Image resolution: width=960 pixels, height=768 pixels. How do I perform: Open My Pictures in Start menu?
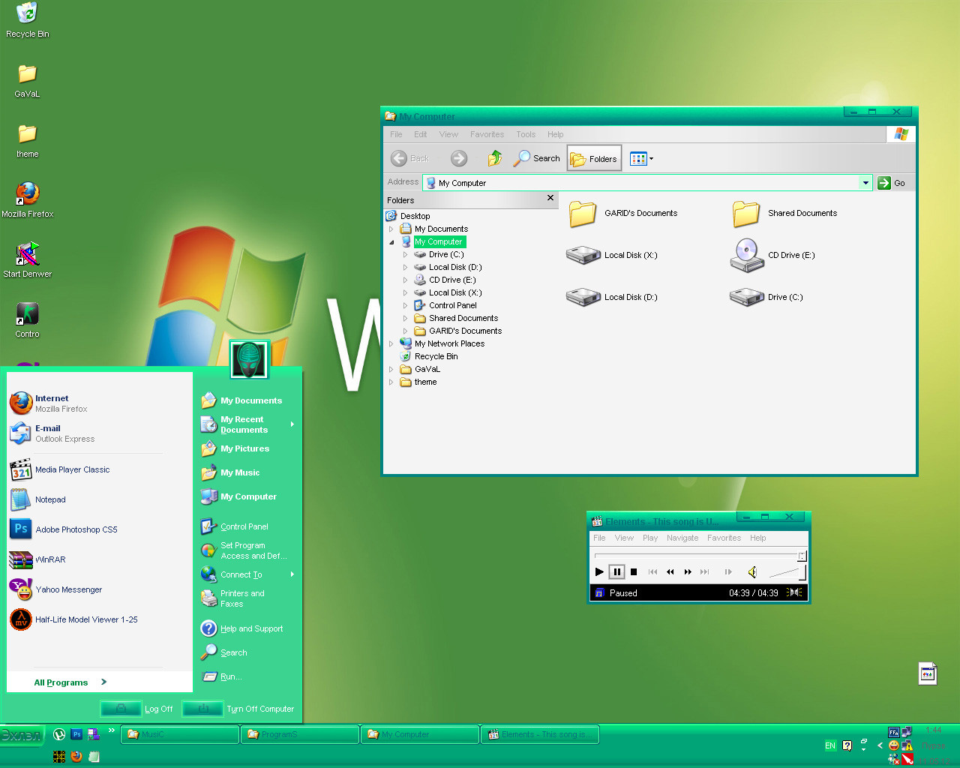click(235, 448)
